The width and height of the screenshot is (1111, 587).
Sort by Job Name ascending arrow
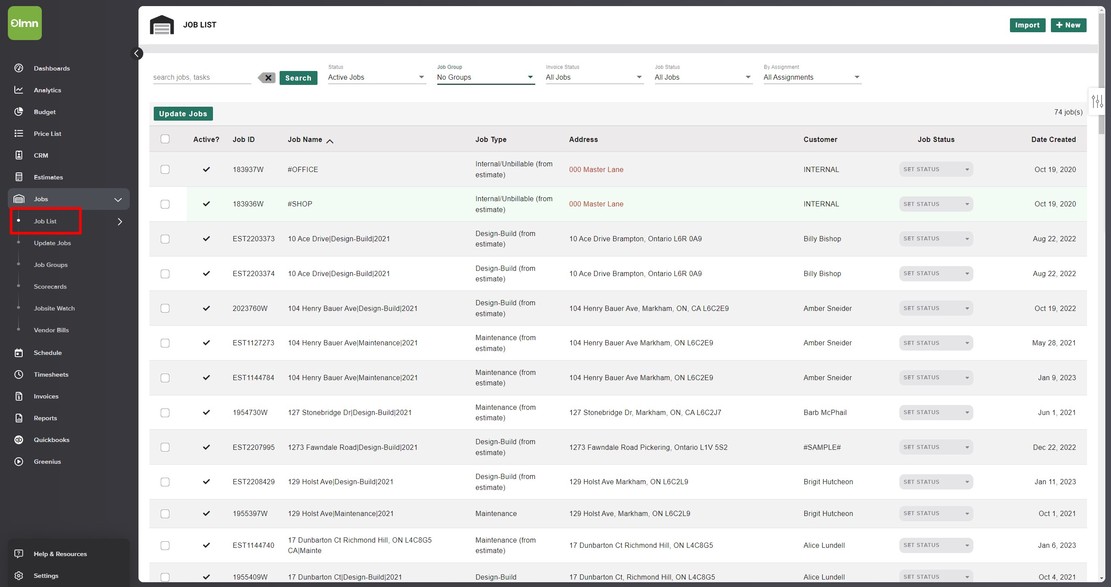(x=330, y=141)
